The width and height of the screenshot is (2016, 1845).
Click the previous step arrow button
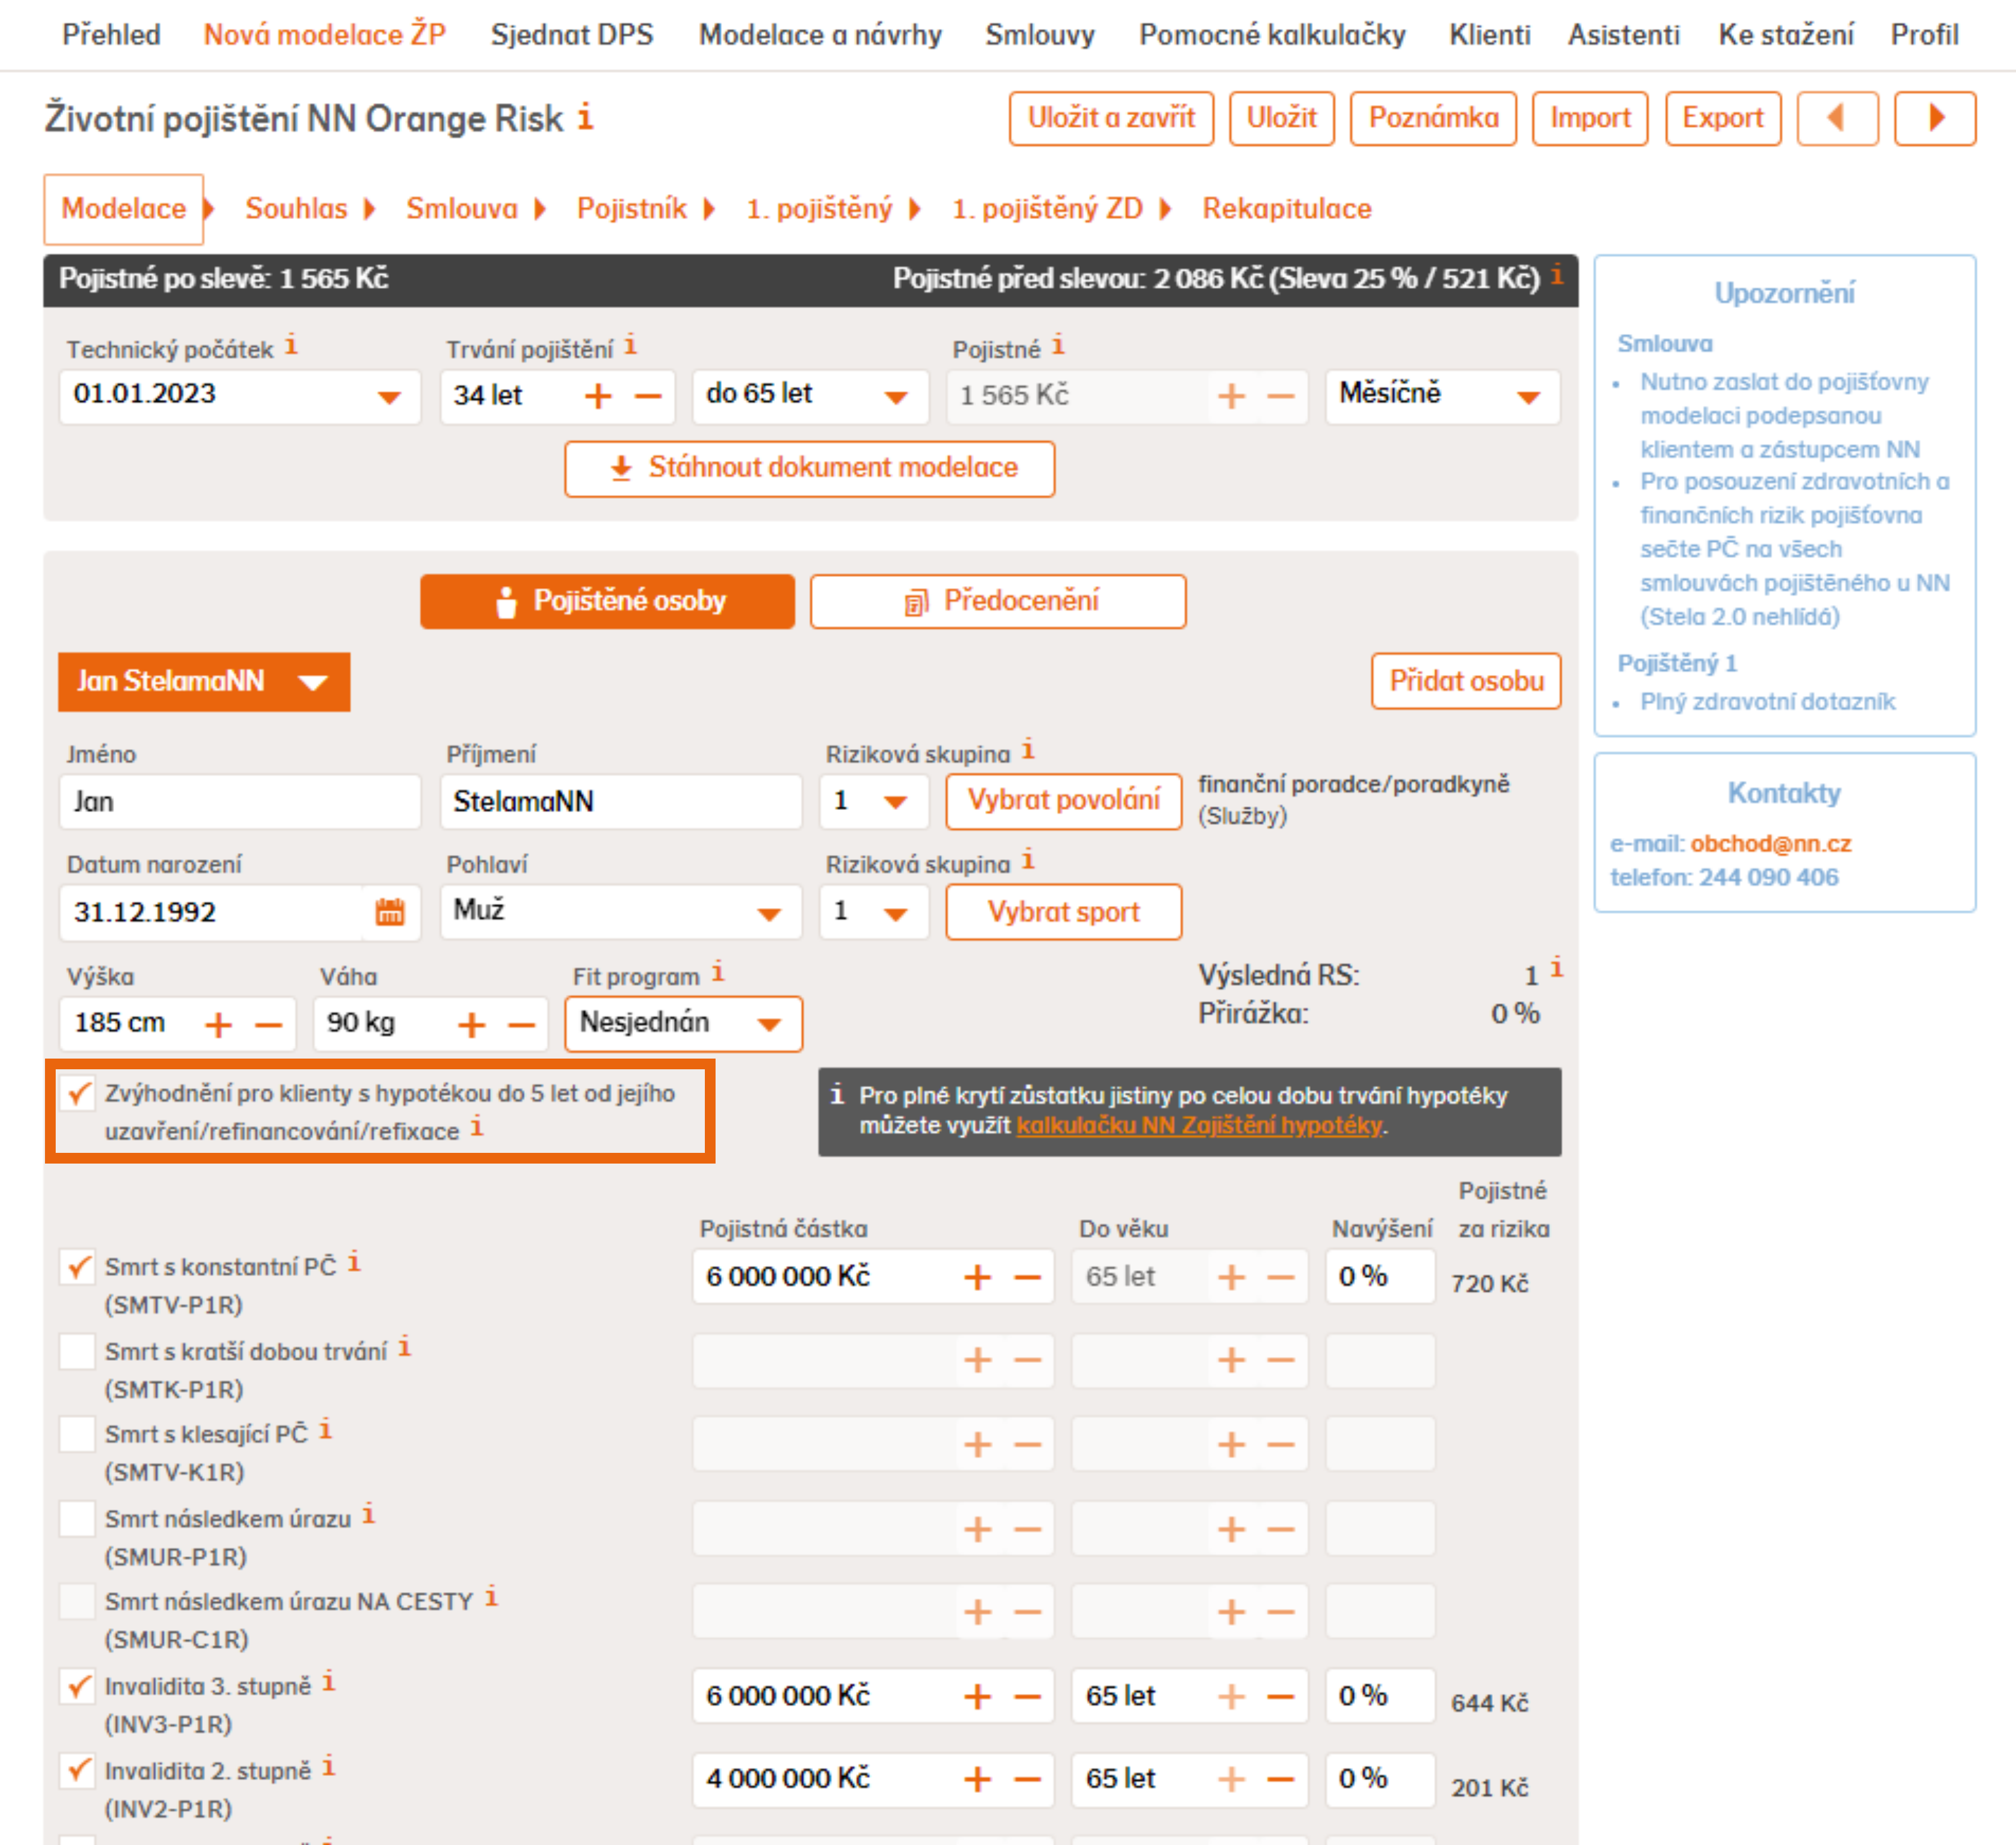click(1836, 118)
